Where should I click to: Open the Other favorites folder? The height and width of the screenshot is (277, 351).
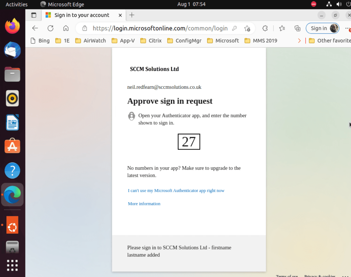[x=329, y=40]
